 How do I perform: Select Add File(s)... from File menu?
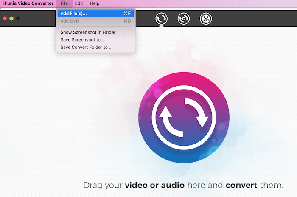click(73, 14)
